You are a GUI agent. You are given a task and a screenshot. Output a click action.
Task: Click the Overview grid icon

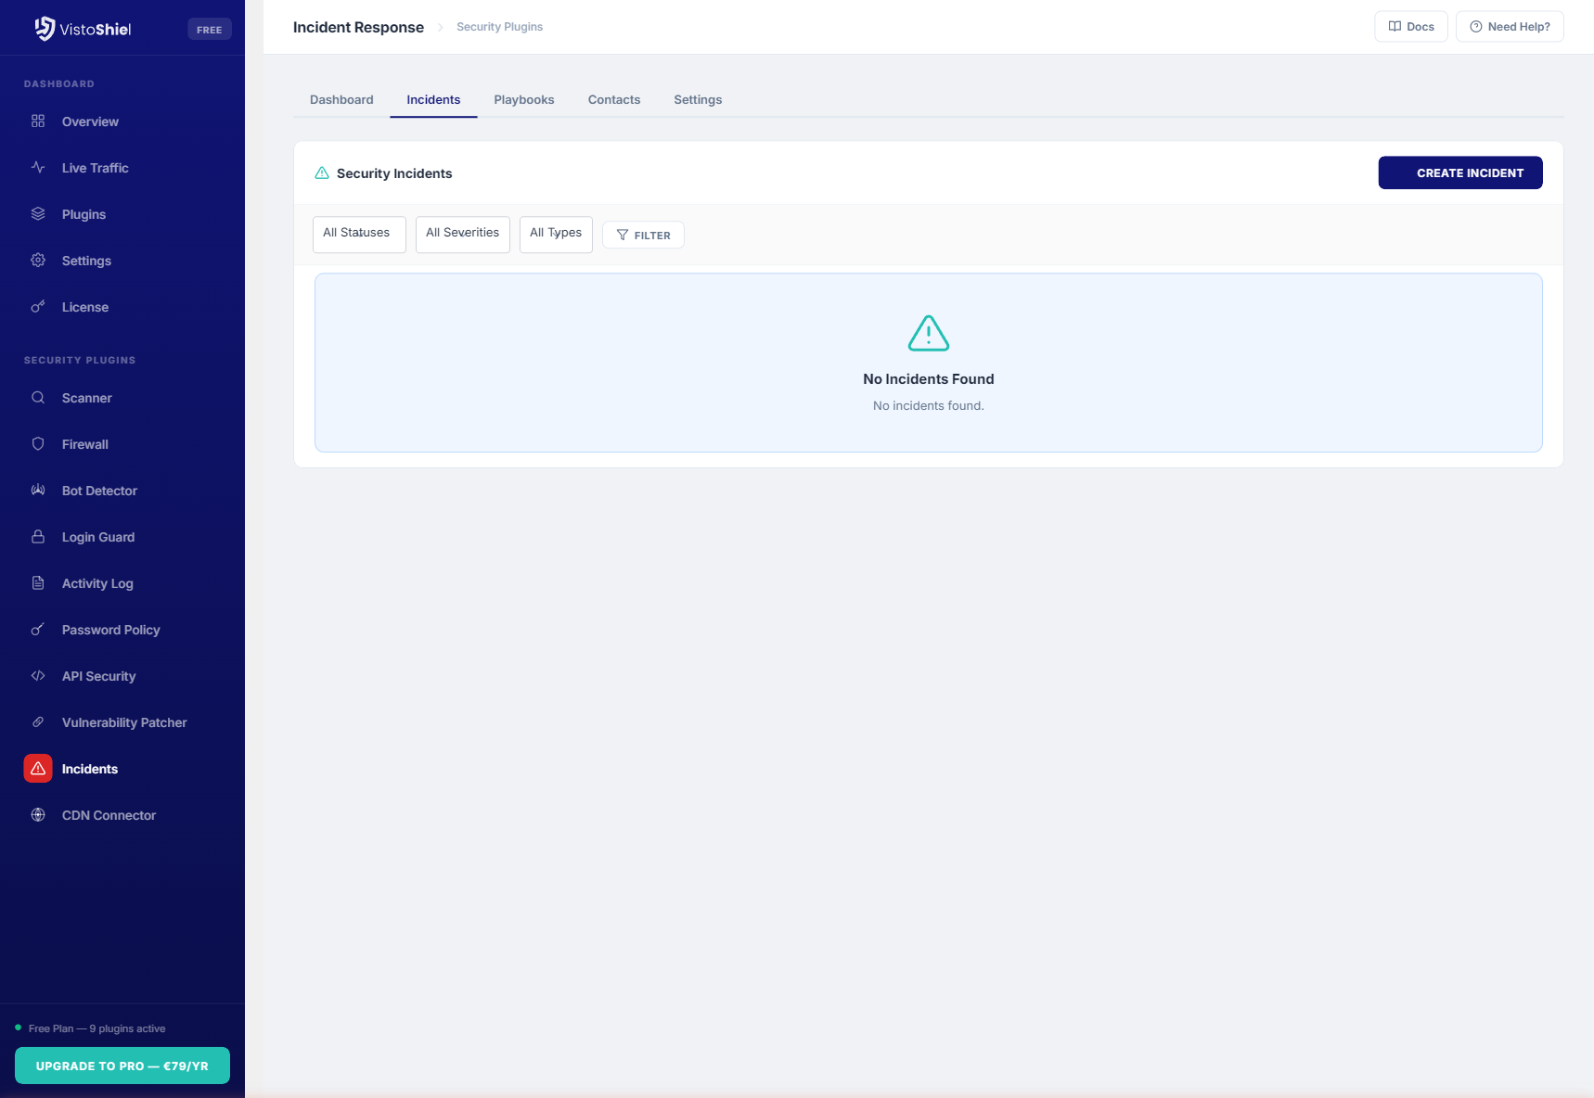[x=38, y=121]
